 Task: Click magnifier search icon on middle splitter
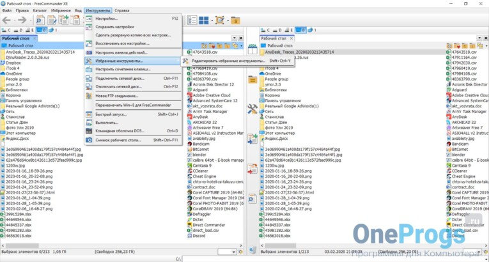pyautogui.click(x=252, y=198)
